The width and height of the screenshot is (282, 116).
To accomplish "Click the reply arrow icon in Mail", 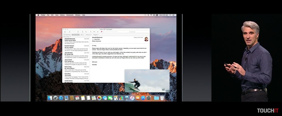I will click(x=91, y=32).
